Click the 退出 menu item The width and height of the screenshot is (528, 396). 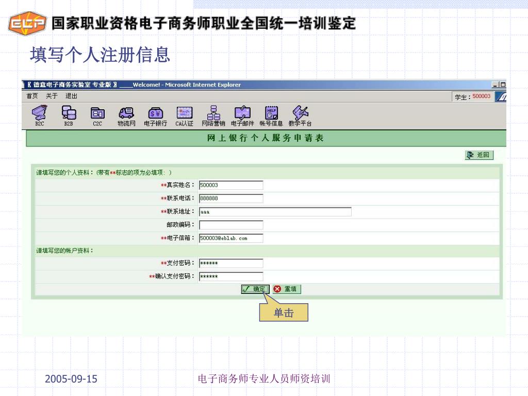coord(71,96)
